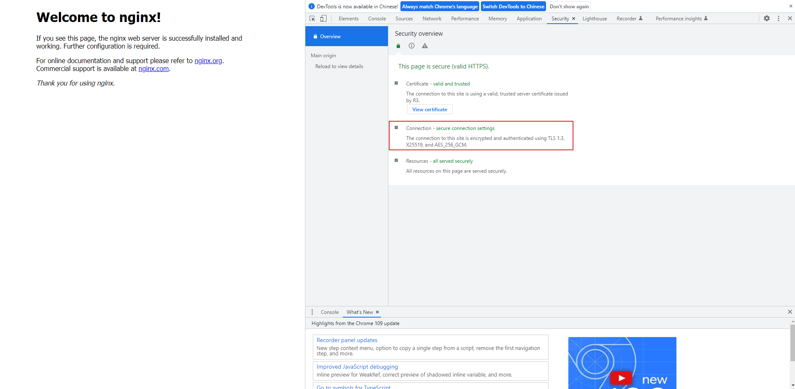Click the warning triangle icon in Security overview

[x=425, y=46]
